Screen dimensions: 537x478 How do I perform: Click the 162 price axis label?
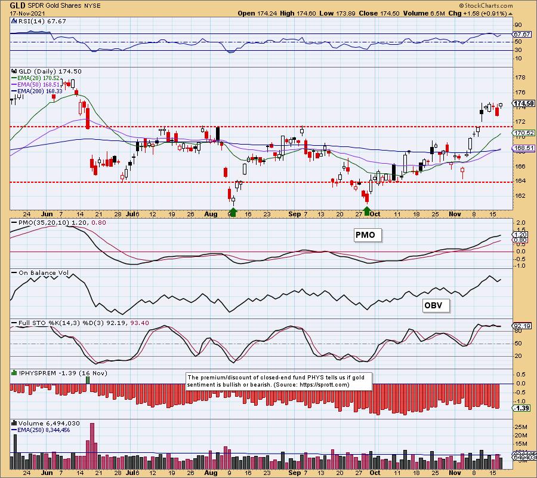pos(520,196)
